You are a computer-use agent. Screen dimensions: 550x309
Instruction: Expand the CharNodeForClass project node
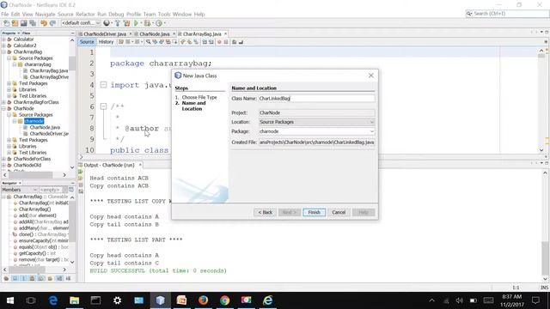point(3,159)
